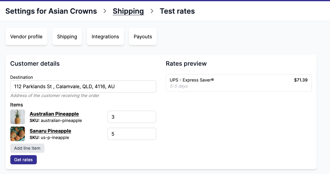The image size is (330, 174).
Task: Follow the Shipping breadcrumb link
Action: pyautogui.click(x=128, y=11)
